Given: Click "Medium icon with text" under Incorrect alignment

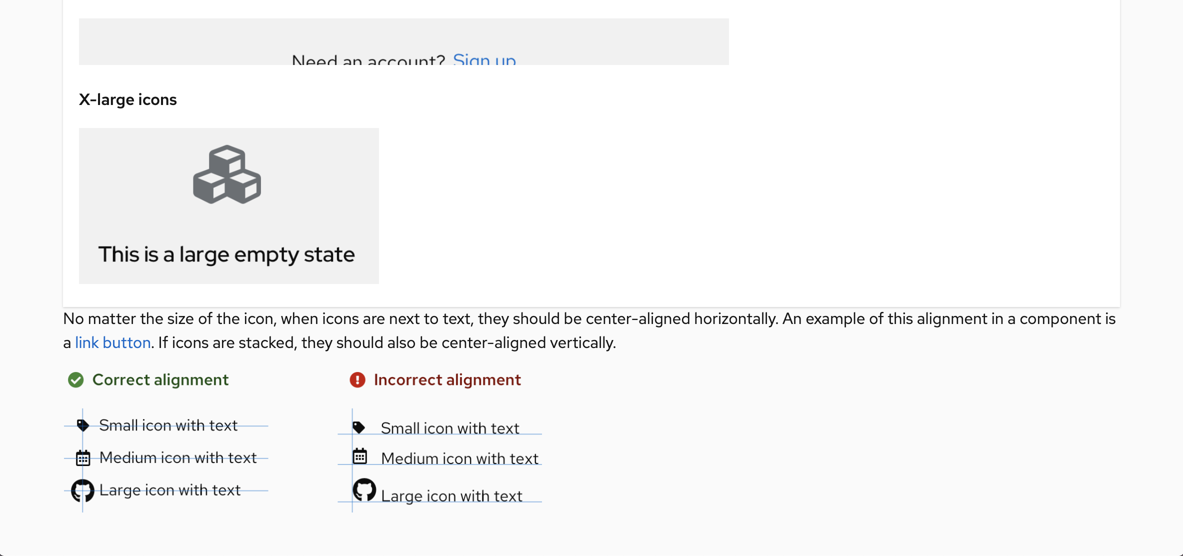Looking at the screenshot, I should point(459,458).
